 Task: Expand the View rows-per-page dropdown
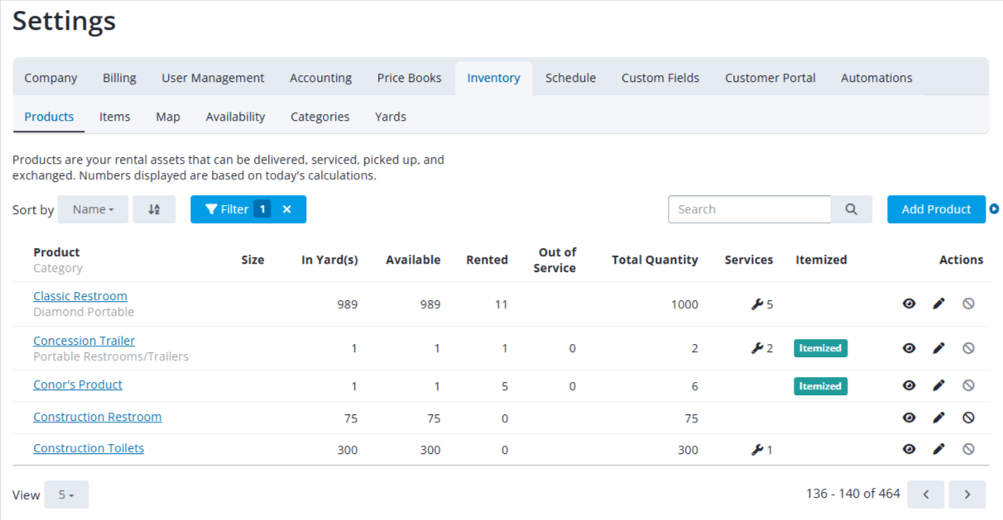click(x=66, y=494)
